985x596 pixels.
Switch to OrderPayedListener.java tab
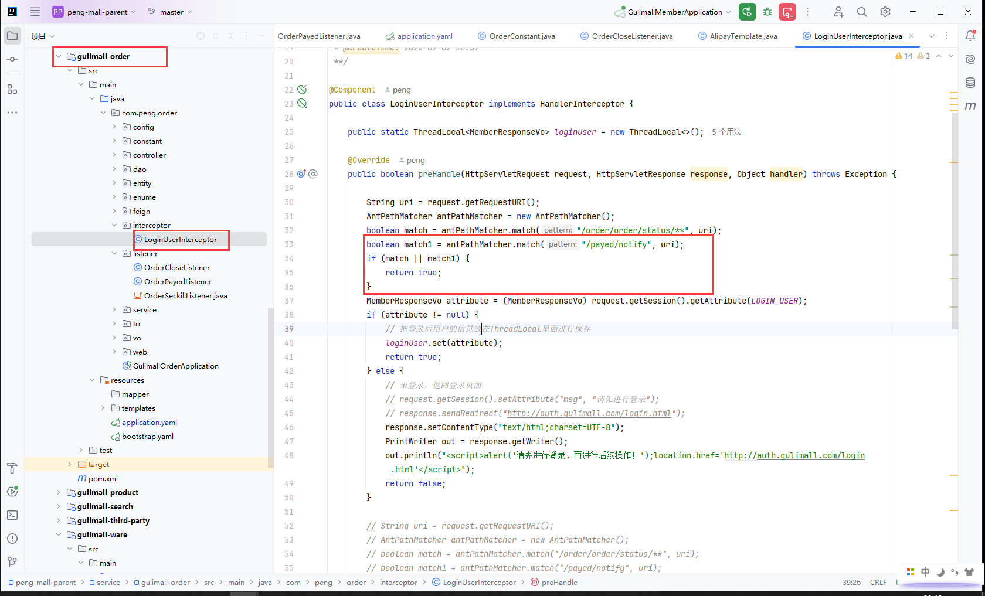[319, 36]
